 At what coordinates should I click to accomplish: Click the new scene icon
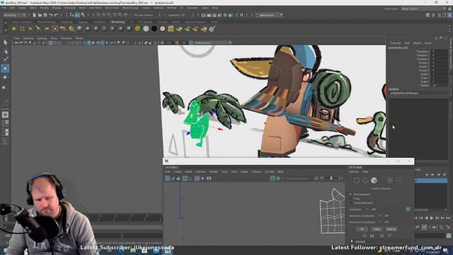[35, 15]
